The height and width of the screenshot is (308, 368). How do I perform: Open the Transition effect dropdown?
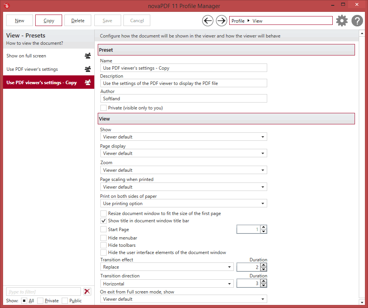(167, 267)
